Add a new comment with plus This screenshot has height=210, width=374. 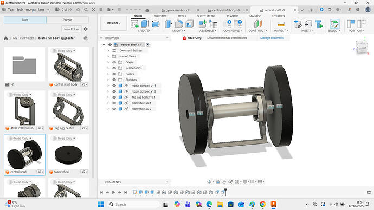pos(167,182)
